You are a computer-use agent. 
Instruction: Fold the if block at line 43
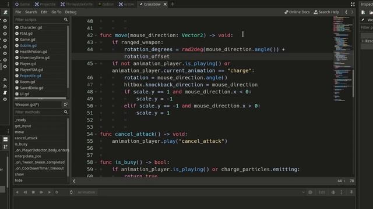[96, 42]
